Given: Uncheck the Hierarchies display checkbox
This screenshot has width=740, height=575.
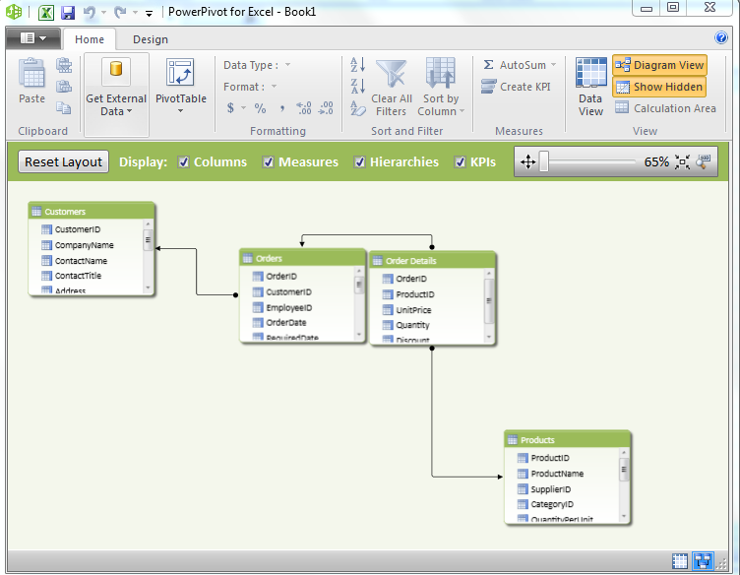Looking at the screenshot, I should pyautogui.click(x=359, y=161).
